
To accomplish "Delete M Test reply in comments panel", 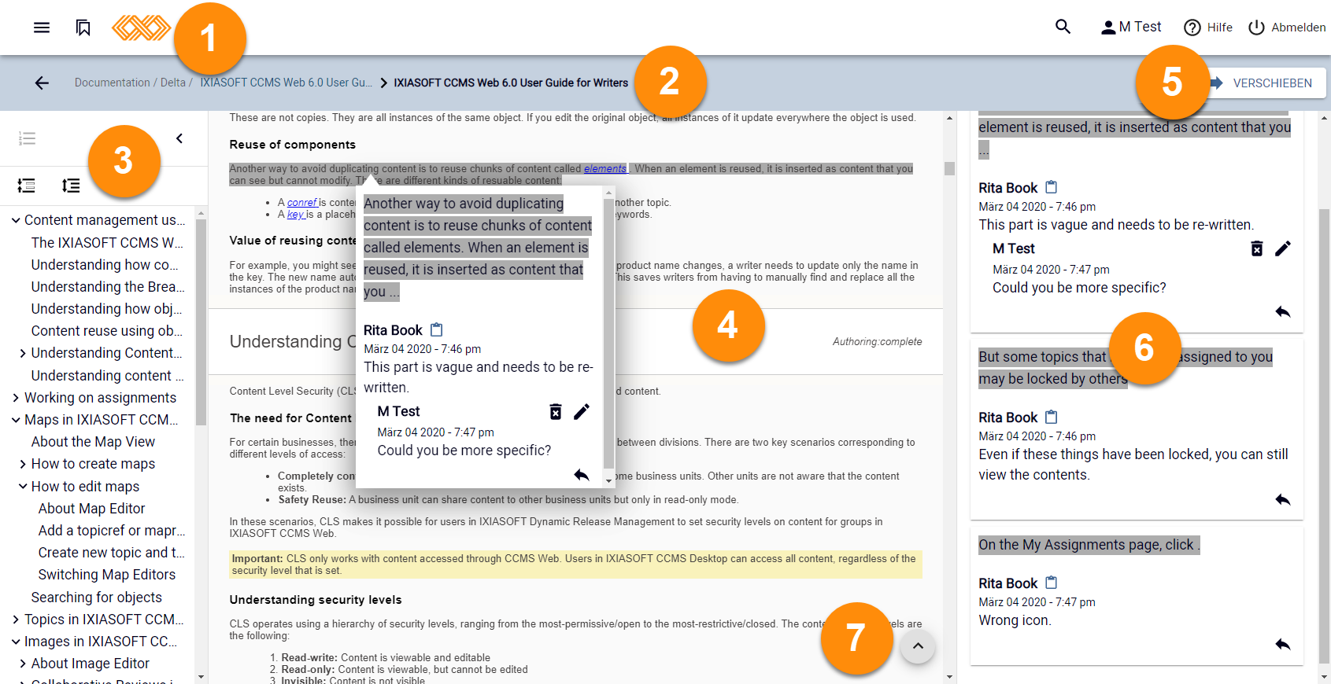I will (1257, 248).
